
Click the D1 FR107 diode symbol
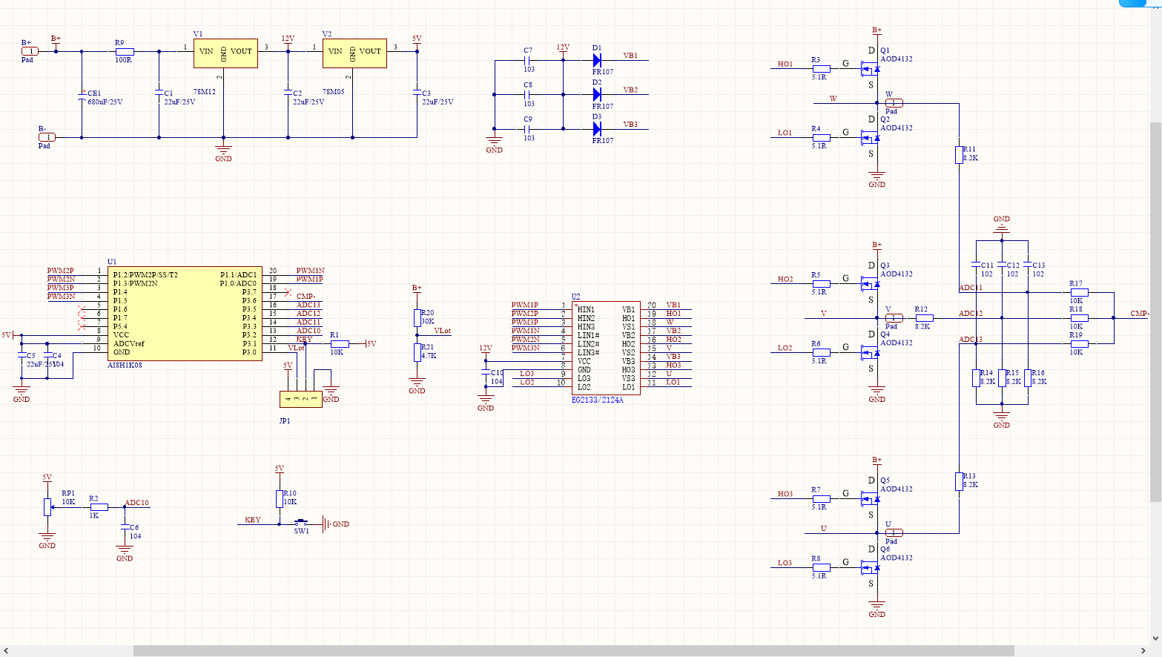click(x=597, y=60)
